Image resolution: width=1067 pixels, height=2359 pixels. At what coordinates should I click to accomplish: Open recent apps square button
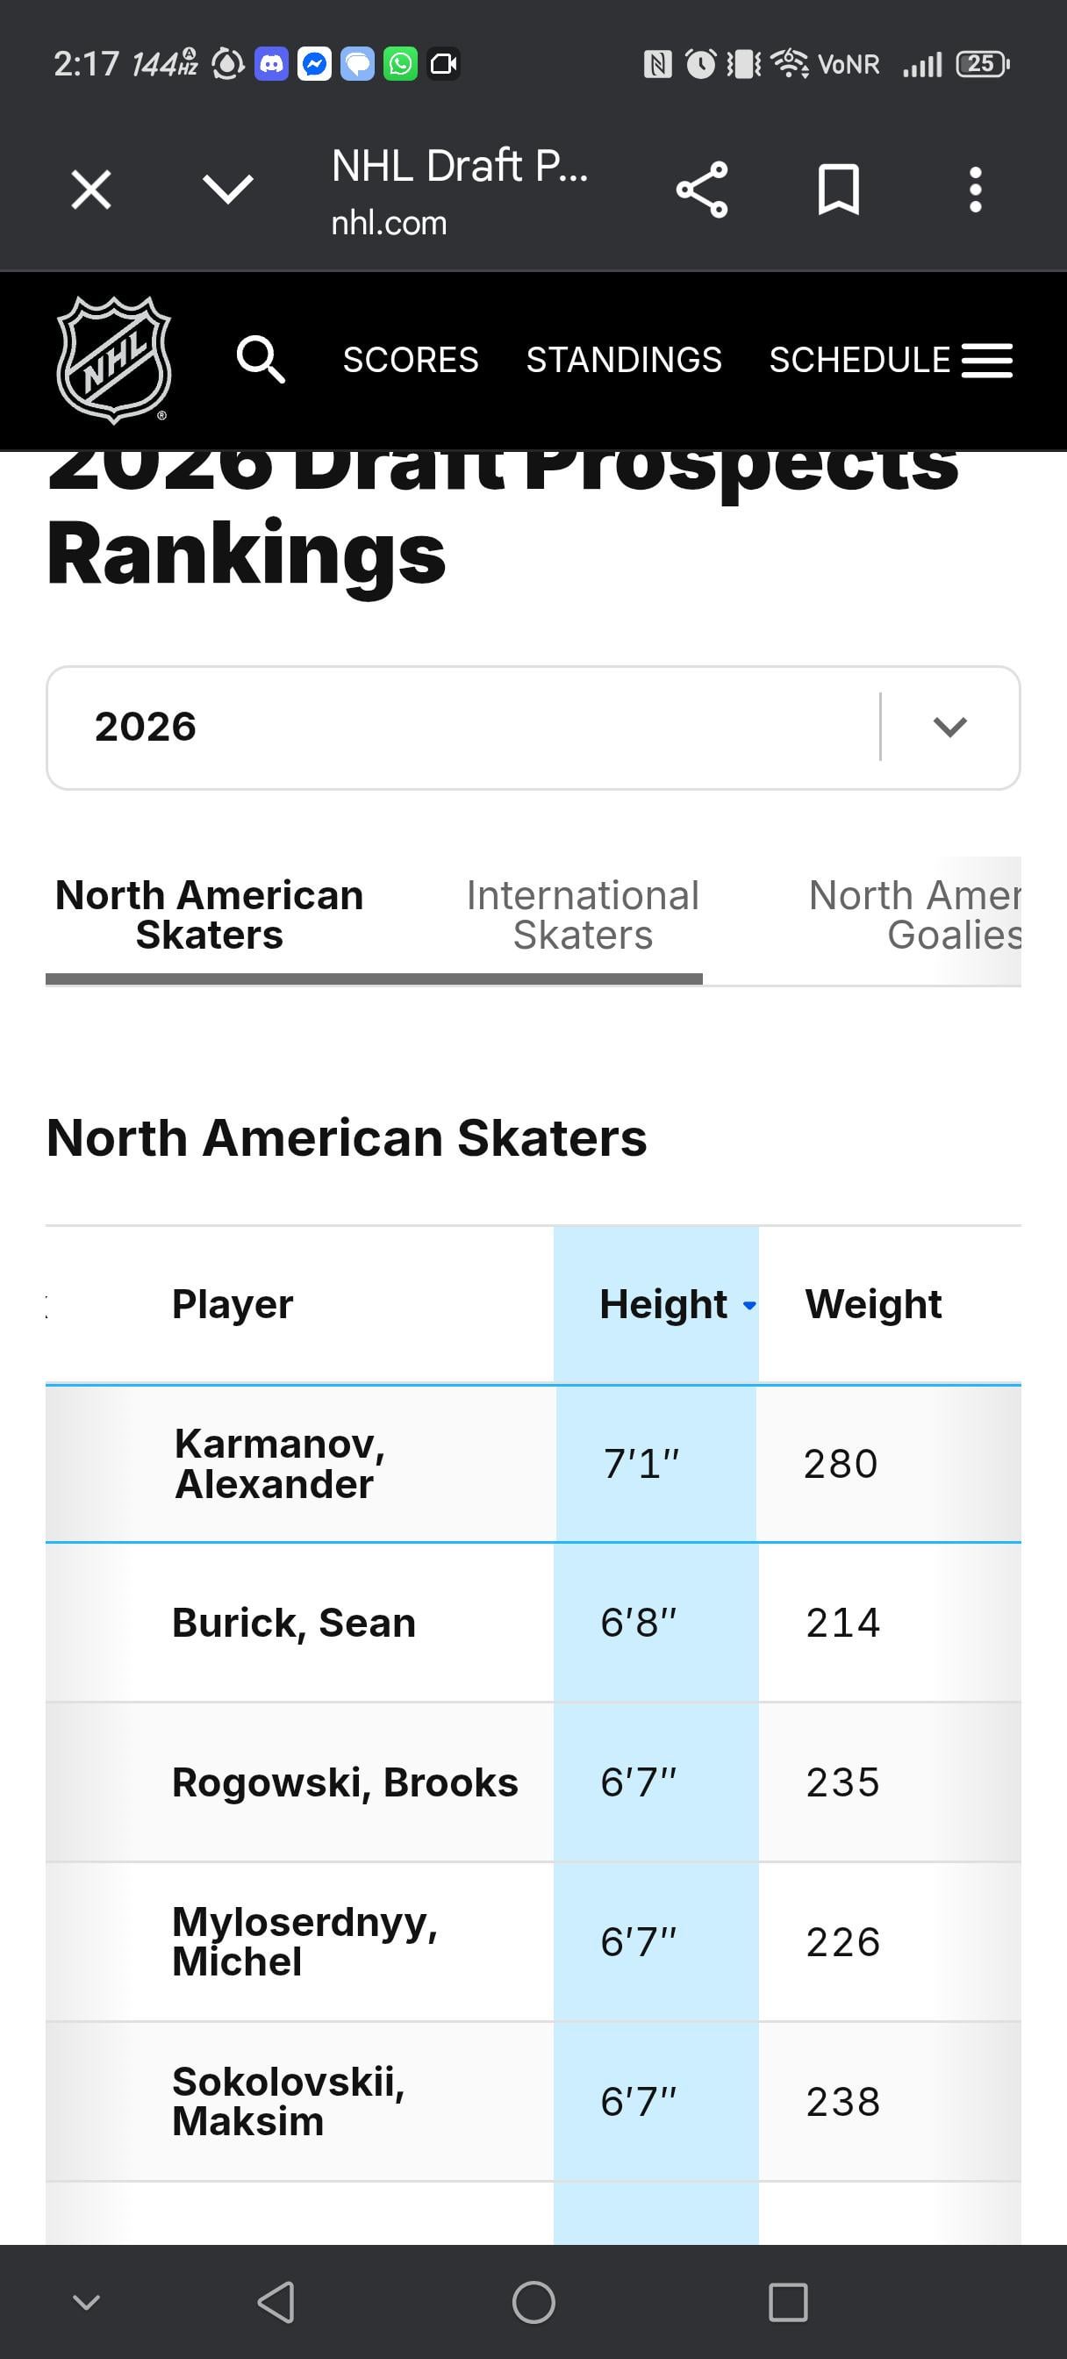[x=788, y=2301]
